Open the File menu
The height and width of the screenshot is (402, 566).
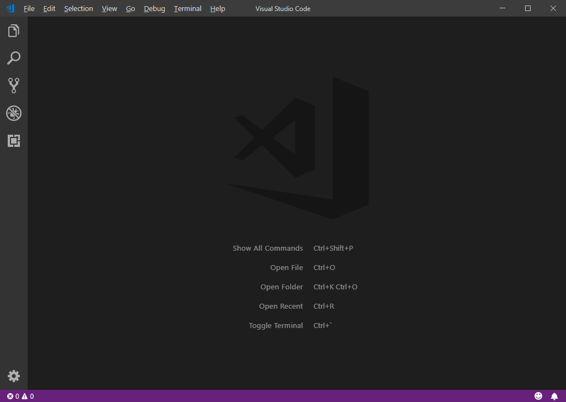point(29,9)
